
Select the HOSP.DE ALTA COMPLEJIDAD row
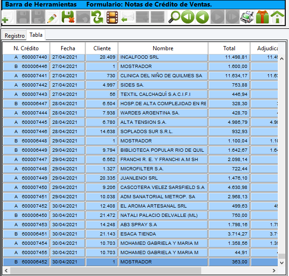(140, 104)
